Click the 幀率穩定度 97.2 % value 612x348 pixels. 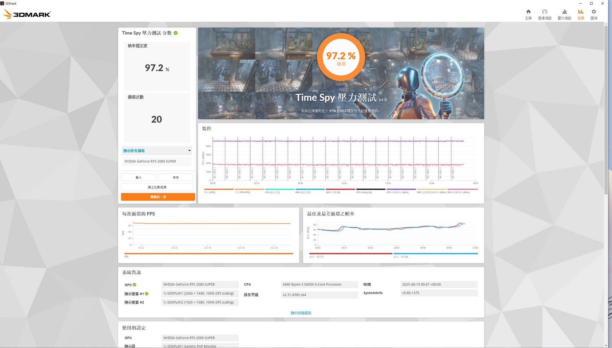point(157,68)
